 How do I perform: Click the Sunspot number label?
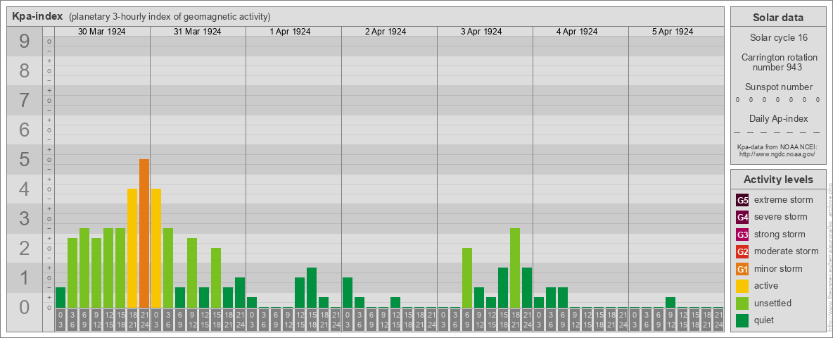(778, 87)
